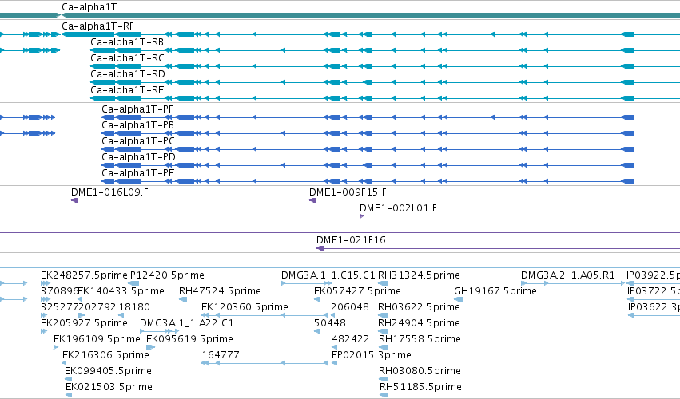The image size is (680, 399).
Task: Click the IP12420.5prime feature block
Action: tap(133, 283)
